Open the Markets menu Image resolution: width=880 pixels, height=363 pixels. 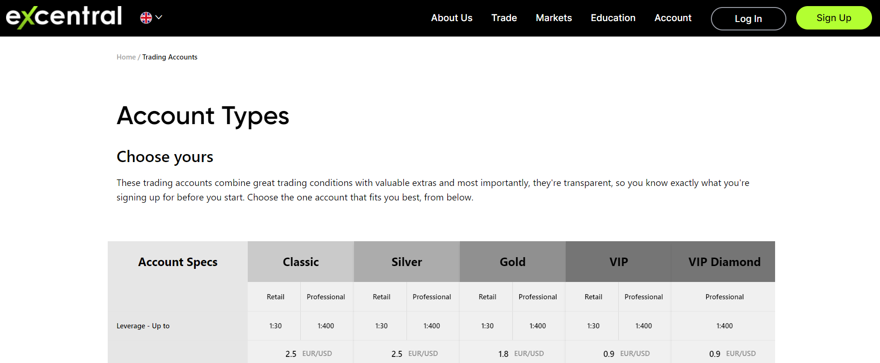point(554,18)
